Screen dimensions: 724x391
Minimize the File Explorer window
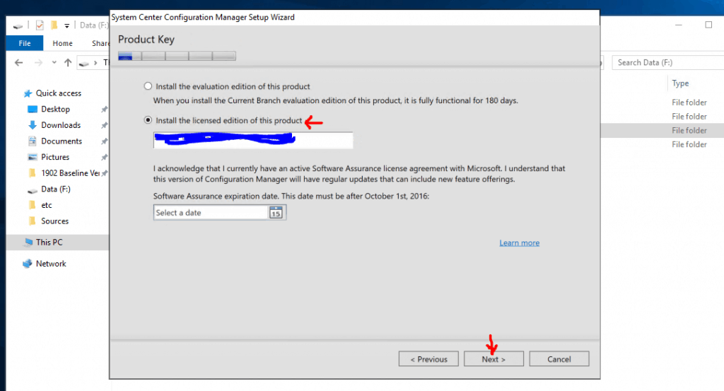tap(678, 25)
